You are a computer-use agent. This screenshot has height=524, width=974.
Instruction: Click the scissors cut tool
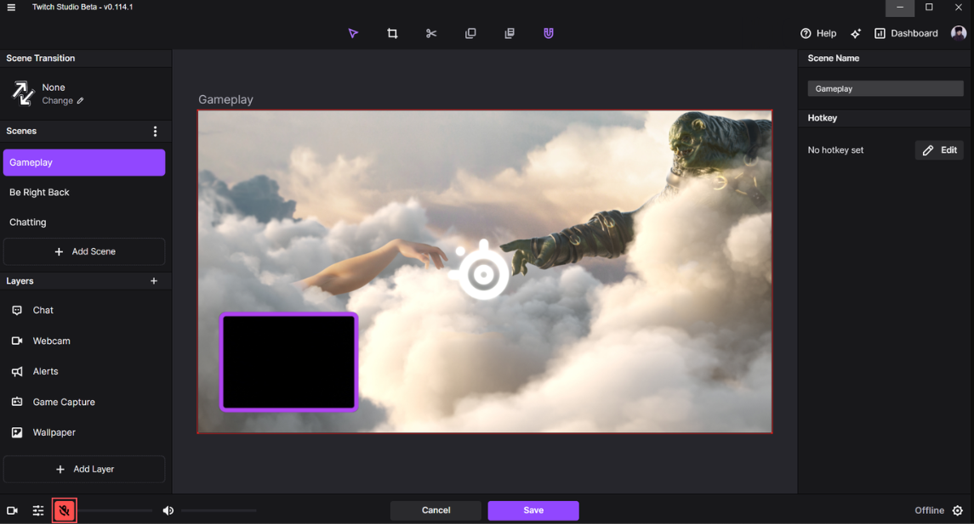431,33
